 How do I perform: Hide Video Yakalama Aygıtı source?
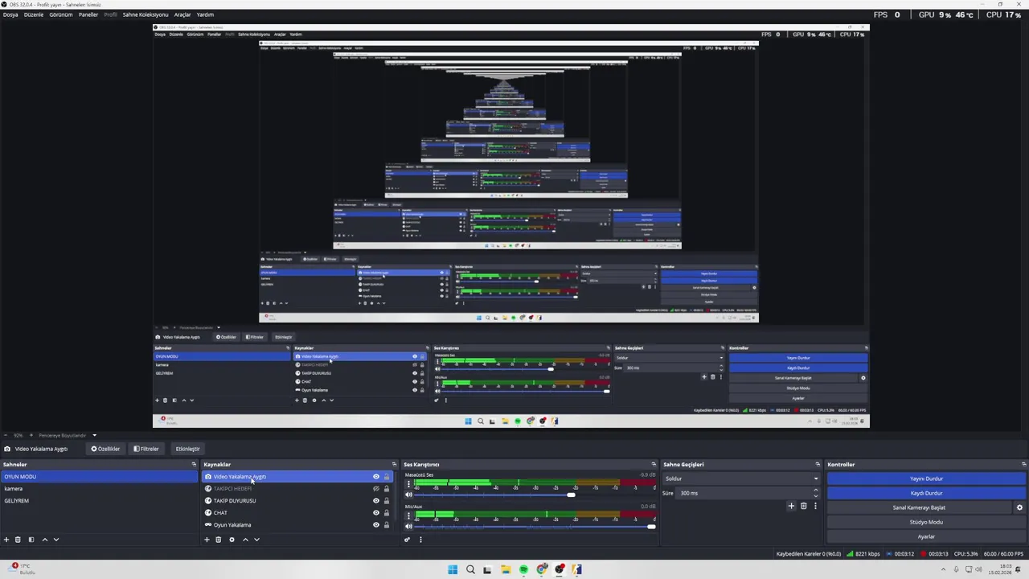(375, 476)
